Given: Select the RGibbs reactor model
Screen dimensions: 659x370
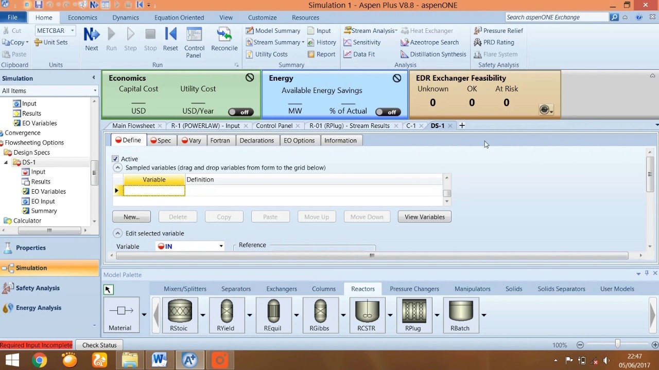Looking at the screenshot, I should click(320, 315).
